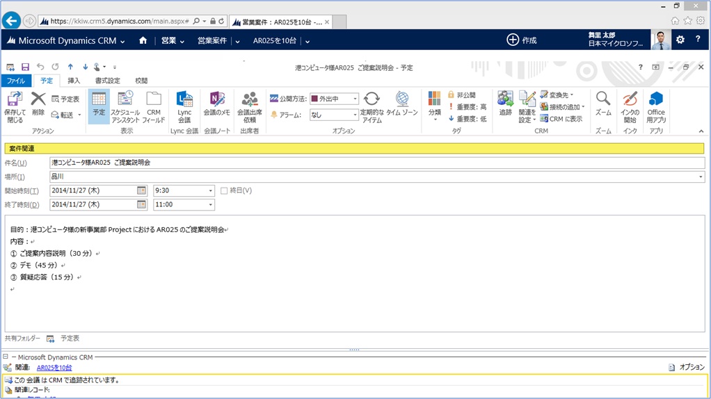Open start date calendar picker
Screen dimensions: 711x399
pyautogui.click(x=141, y=190)
